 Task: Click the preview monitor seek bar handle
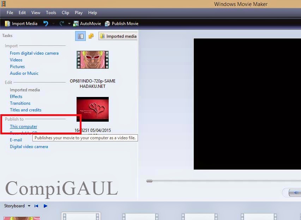point(149,181)
